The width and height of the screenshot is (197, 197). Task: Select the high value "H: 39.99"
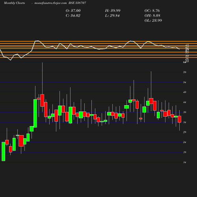coord(113,11)
